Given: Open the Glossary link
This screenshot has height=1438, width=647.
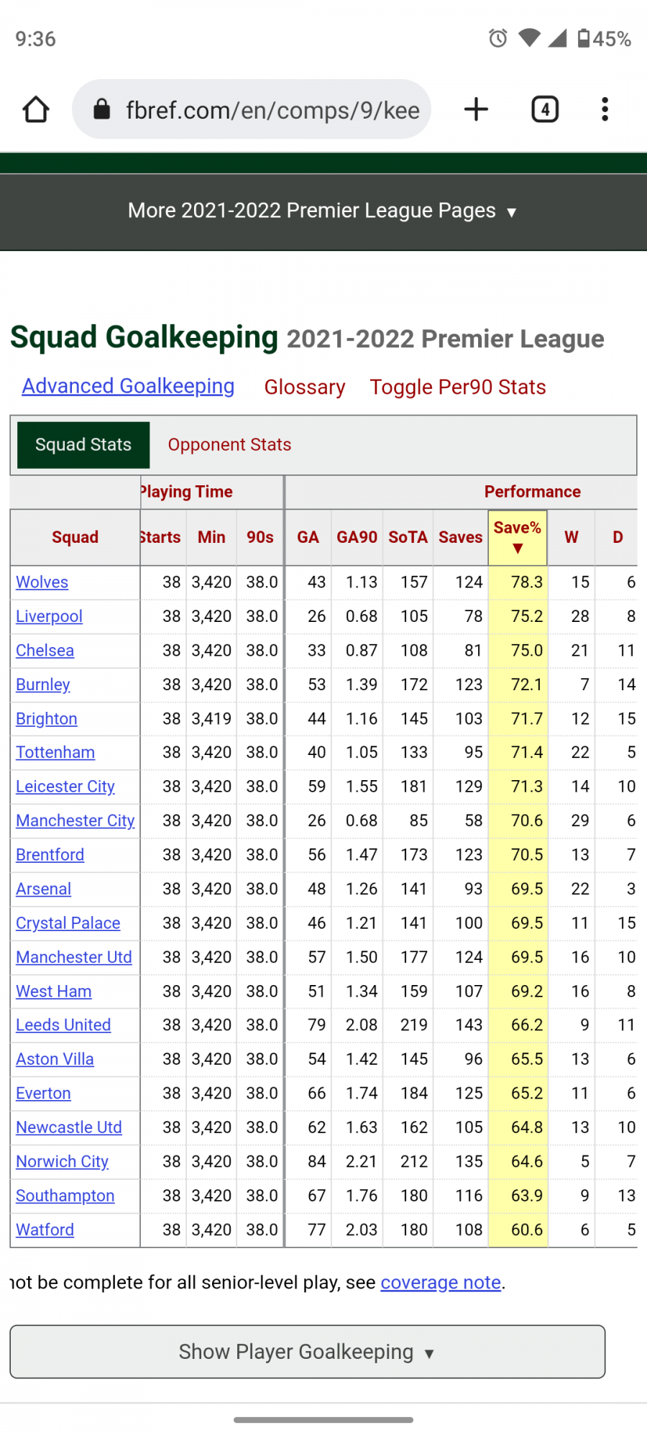Looking at the screenshot, I should coord(304,387).
